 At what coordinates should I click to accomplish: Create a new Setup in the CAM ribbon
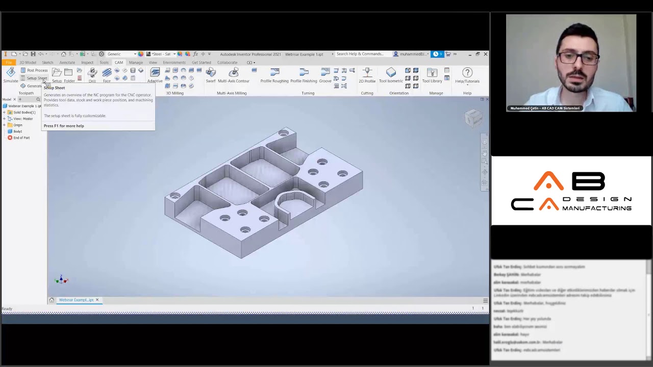(x=57, y=75)
